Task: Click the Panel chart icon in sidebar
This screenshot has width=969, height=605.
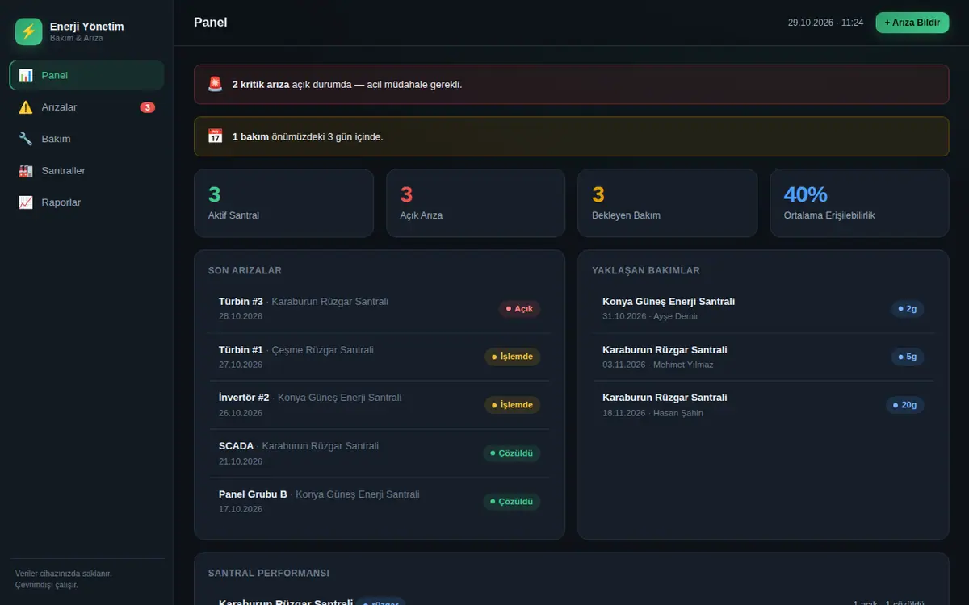Action: click(x=26, y=75)
